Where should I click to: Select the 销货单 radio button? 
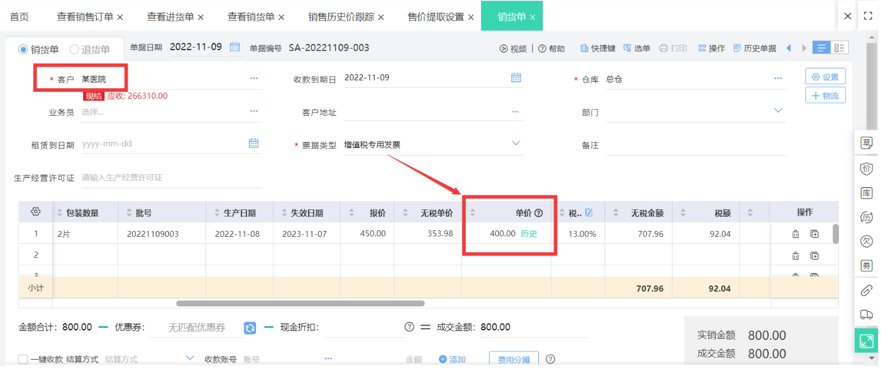[23, 50]
